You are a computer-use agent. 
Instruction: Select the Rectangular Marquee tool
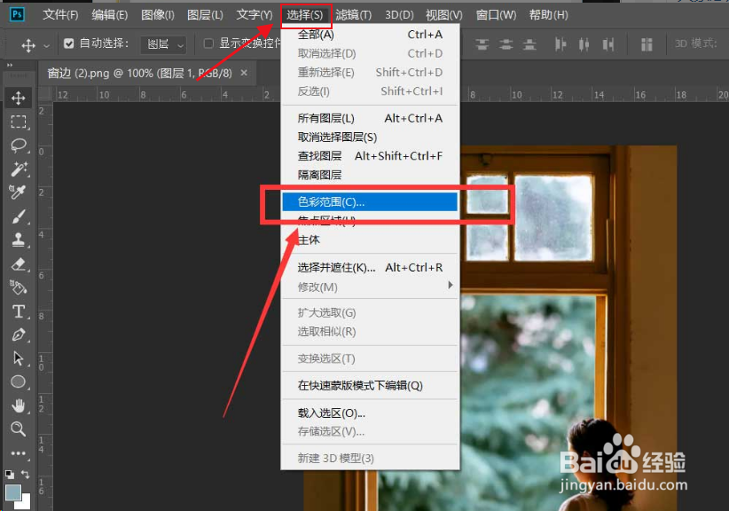pyautogui.click(x=18, y=122)
